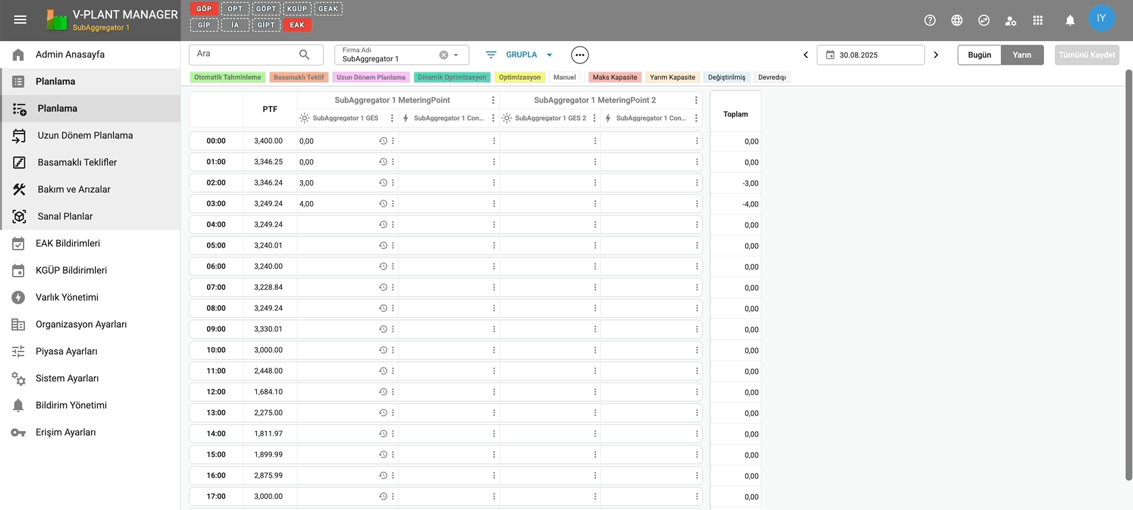The height and width of the screenshot is (510, 1133).
Task: Open the language globe icon
Action: (x=957, y=20)
